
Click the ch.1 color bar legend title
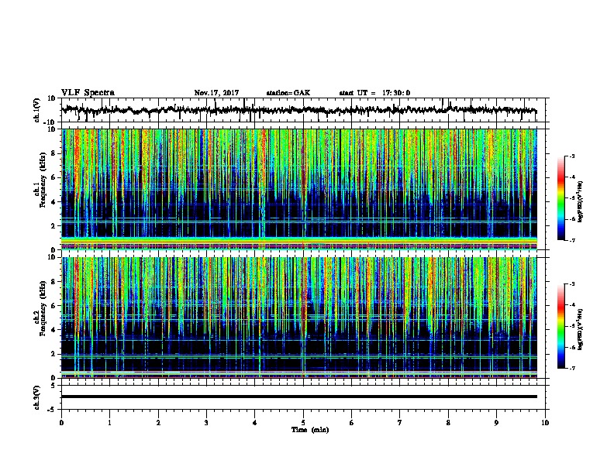[x=581, y=201]
